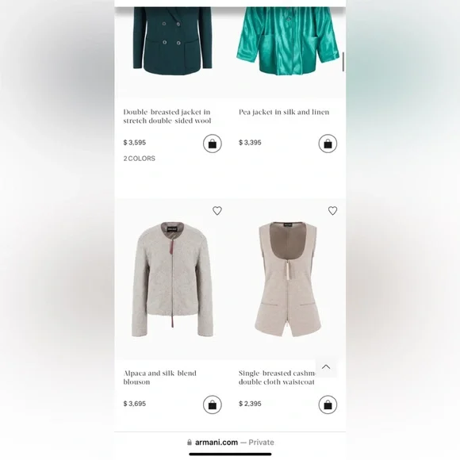Image resolution: width=460 pixels, height=460 pixels.
Task: Tap the back-to-top chevron arrow
Action: tap(326, 367)
